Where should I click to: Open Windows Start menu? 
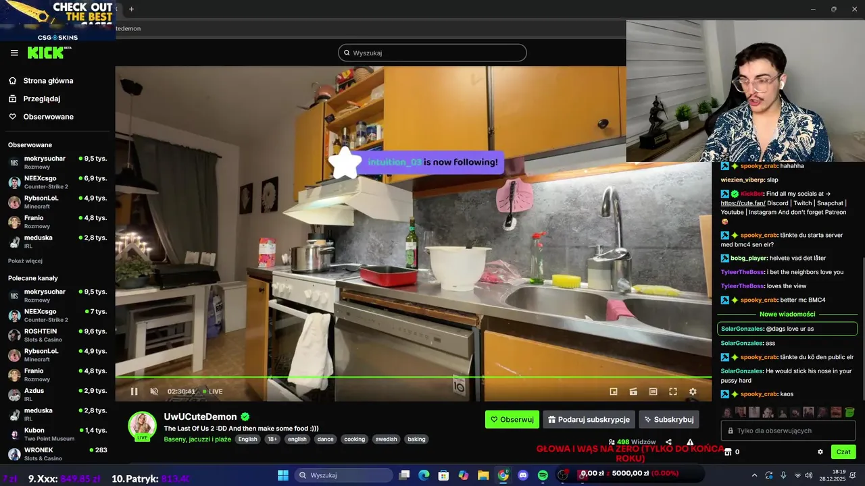tap(283, 475)
